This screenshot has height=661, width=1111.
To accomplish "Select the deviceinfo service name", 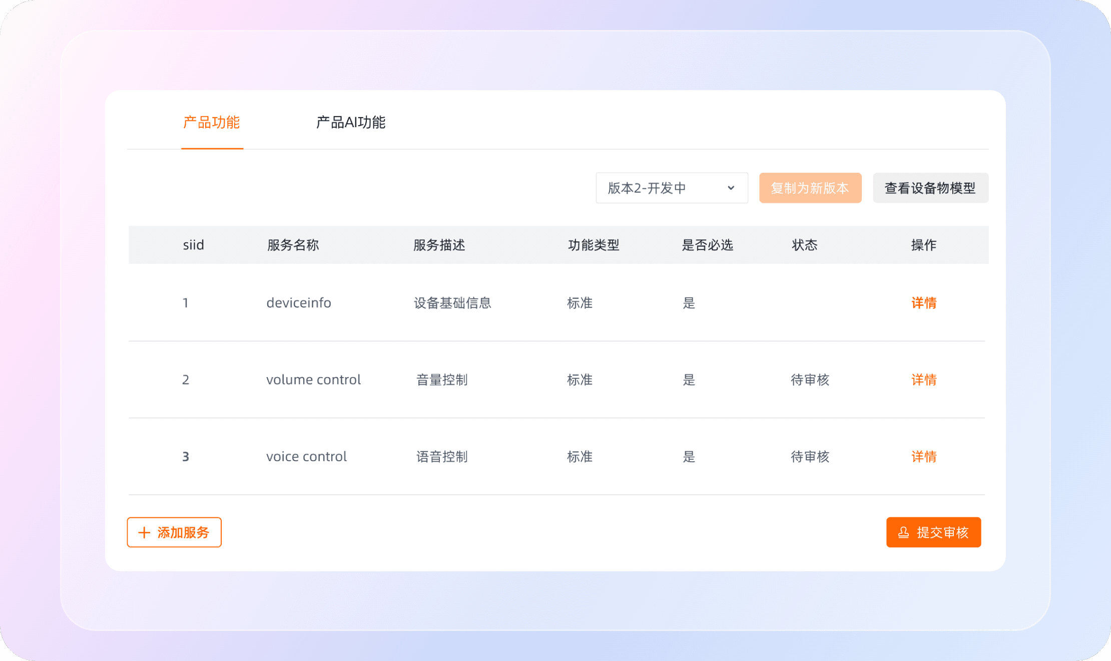I will pyautogui.click(x=299, y=303).
